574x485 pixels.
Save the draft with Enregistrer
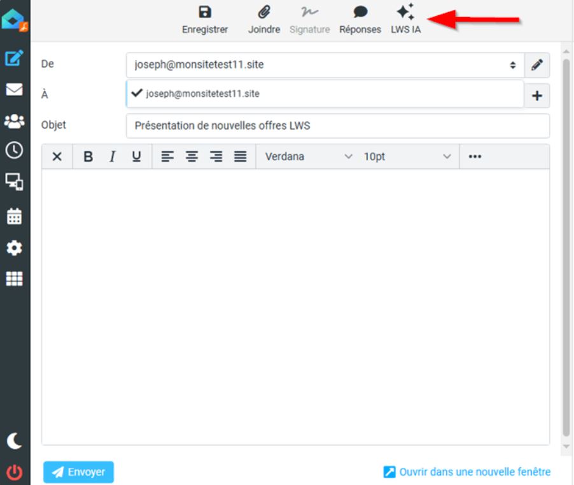click(x=204, y=18)
